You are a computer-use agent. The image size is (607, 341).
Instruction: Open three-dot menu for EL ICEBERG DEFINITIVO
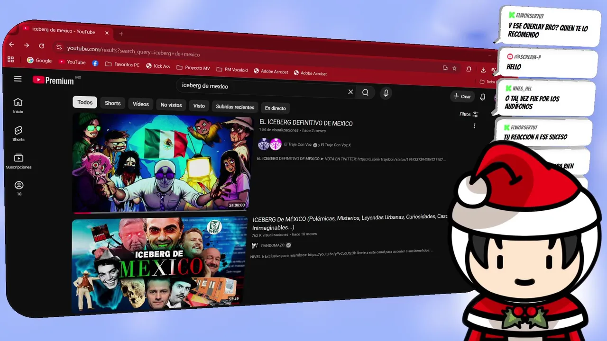[x=474, y=126]
